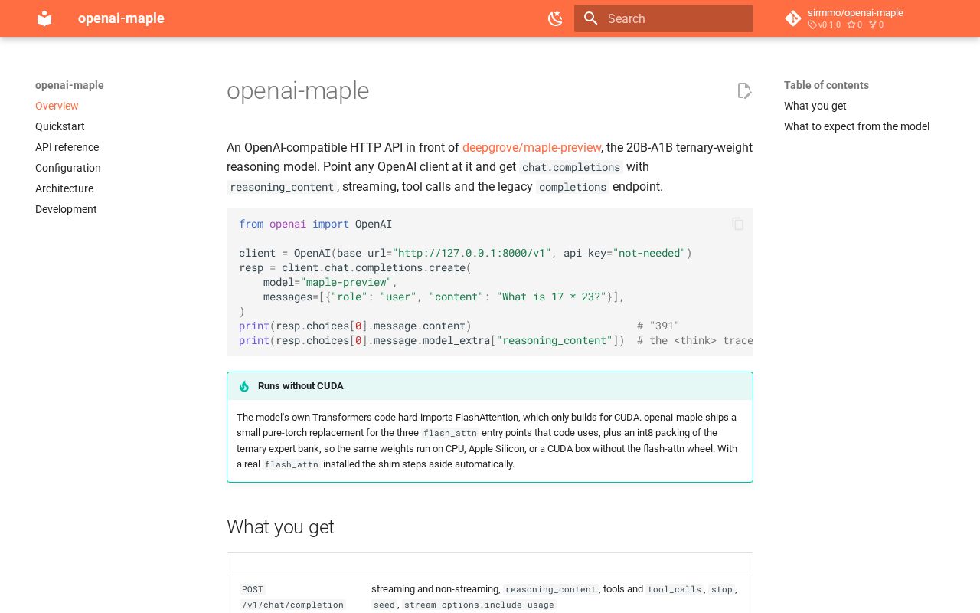The height and width of the screenshot is (613, 980).
Task: Toggle dark mode with the moon icon
Action: point(556,18)
